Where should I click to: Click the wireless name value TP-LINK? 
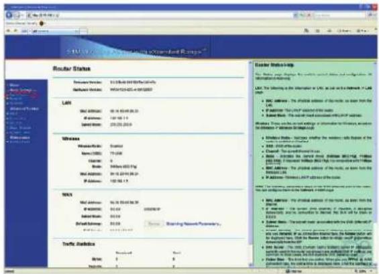click(x=116, y=153)
